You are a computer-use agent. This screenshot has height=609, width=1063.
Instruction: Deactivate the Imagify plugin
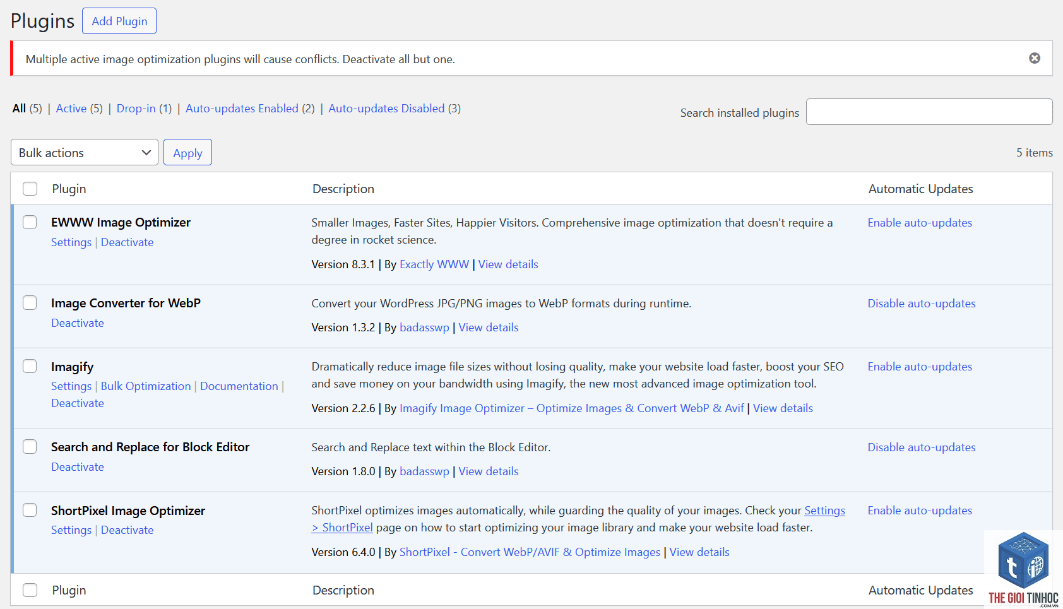(x=78, y=403)
